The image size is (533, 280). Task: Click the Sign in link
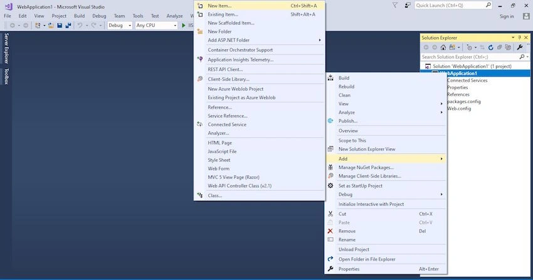507,16
